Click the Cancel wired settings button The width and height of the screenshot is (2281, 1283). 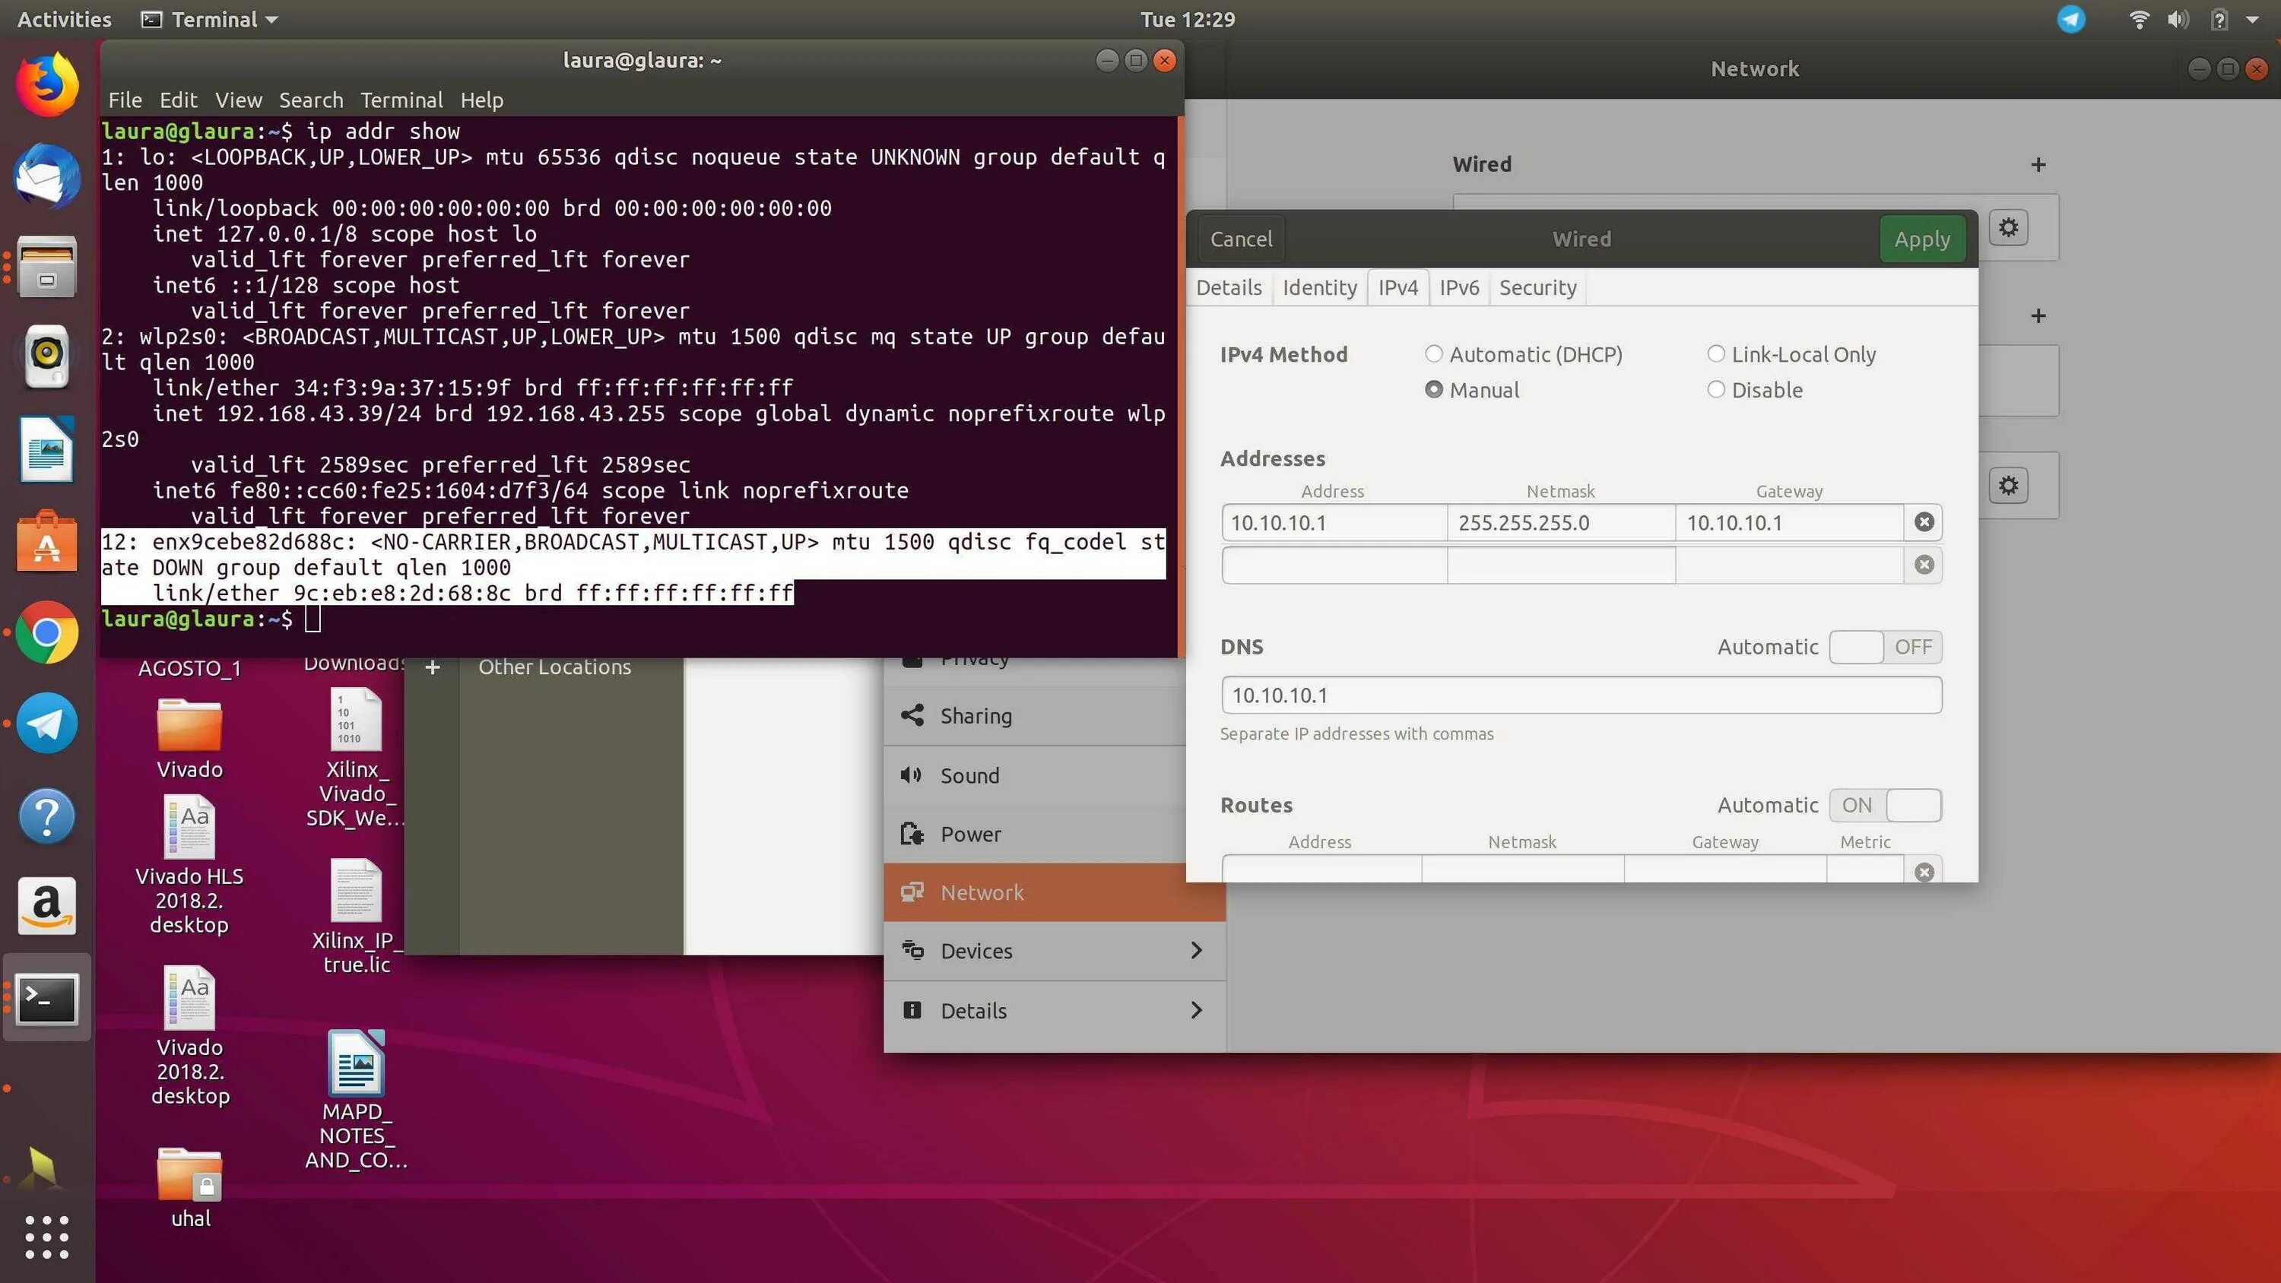coord(1241,238)
